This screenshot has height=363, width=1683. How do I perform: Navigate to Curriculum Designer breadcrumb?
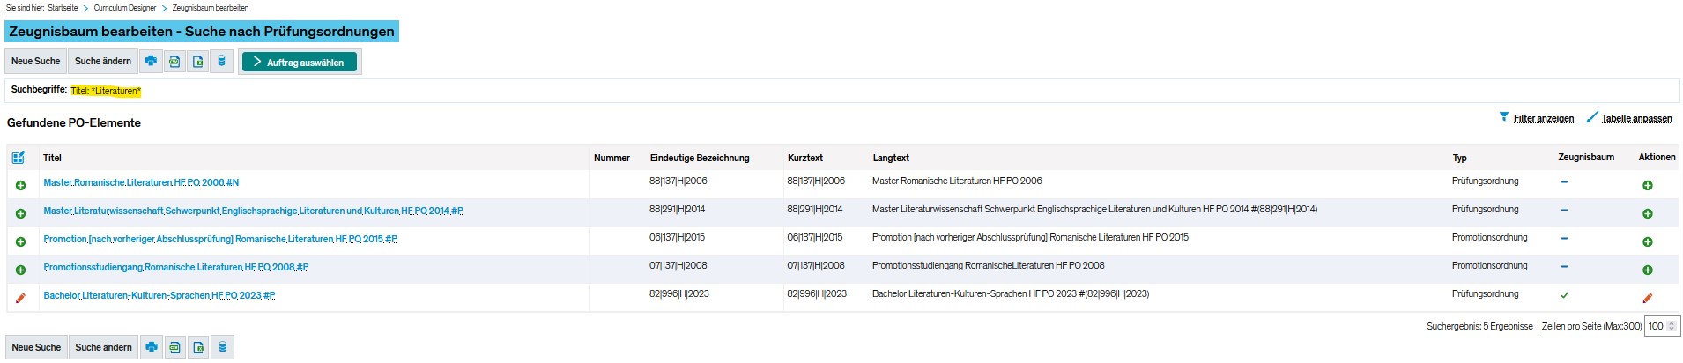click(x=125, y=8)
